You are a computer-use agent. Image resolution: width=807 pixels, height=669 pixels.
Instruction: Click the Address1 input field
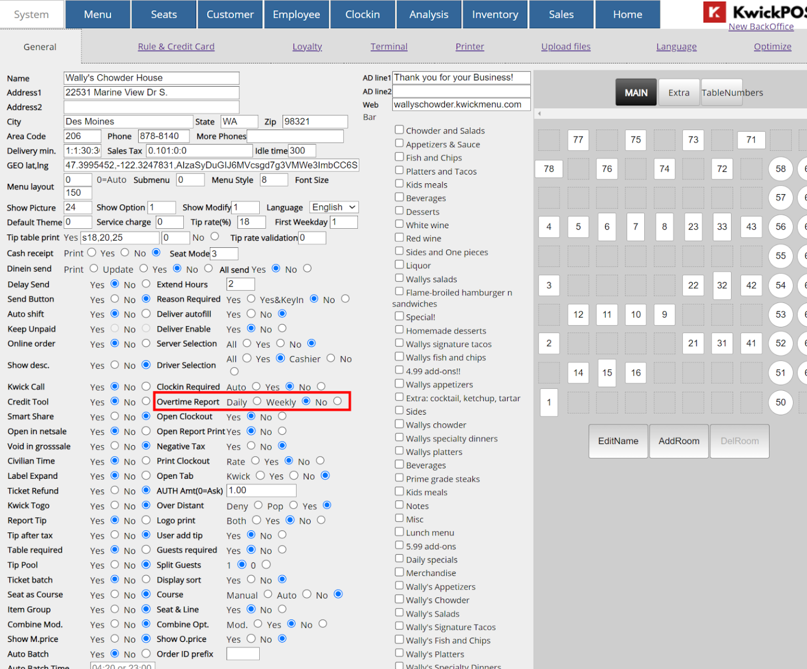pos(151,93)
